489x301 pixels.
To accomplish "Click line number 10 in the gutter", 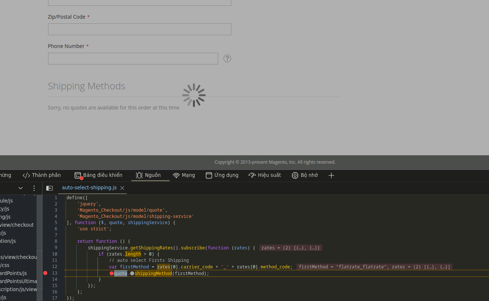I will (x=55, y=254).
